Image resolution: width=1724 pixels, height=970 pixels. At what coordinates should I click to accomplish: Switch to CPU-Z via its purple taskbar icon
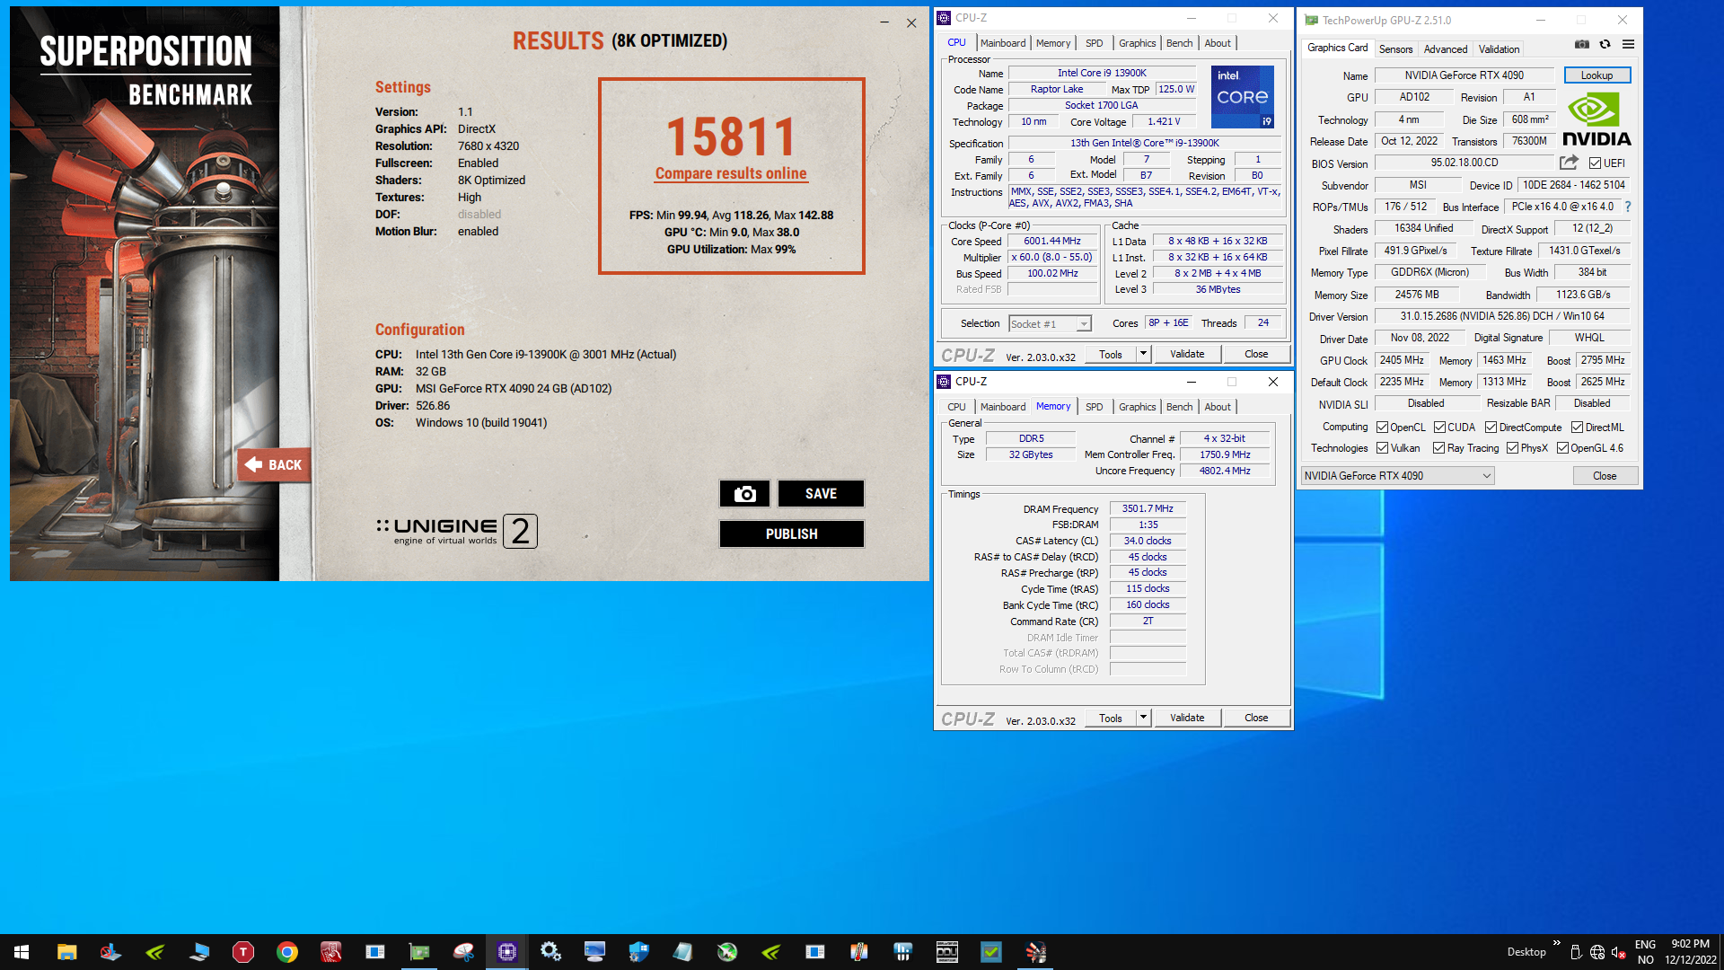[x=507, y=952]
